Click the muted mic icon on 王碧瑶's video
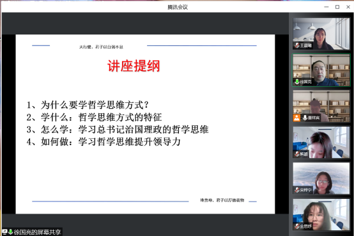Screen dimensions: 354x236 297,45
